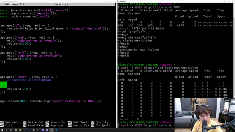The width and height of the screenshot is (235, 132).
Task: Click the MINGW64 window's title bar icon
Action: click(x=119, y=1)
